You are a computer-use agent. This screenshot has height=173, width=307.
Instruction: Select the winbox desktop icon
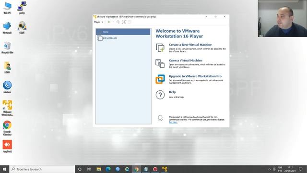[x=7, y=87]
